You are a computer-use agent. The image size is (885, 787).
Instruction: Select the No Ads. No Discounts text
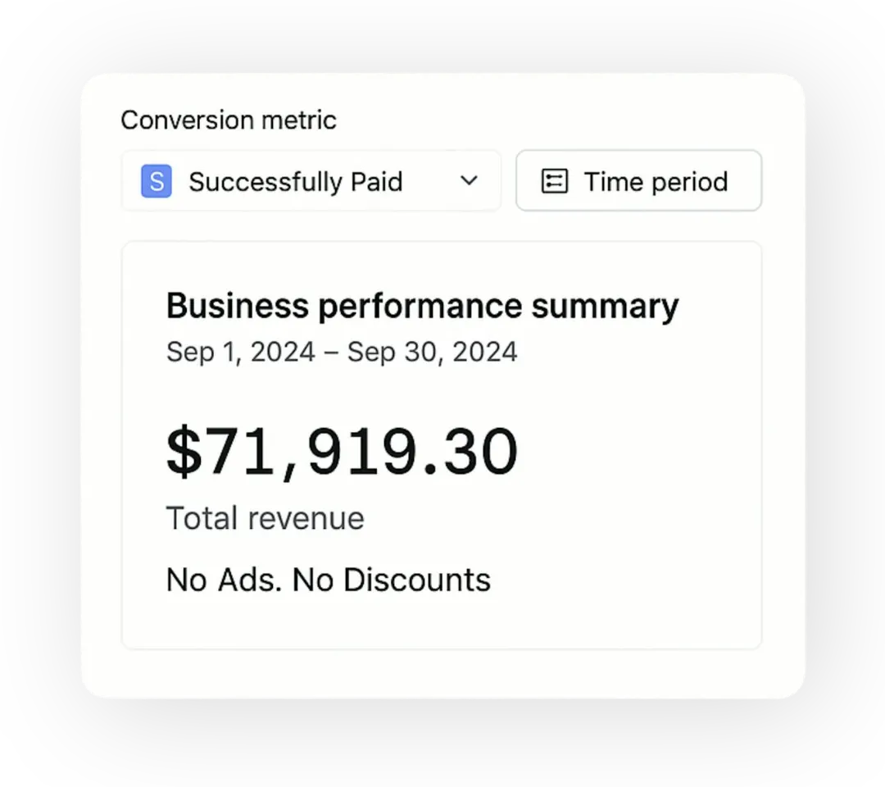point(328,580)
